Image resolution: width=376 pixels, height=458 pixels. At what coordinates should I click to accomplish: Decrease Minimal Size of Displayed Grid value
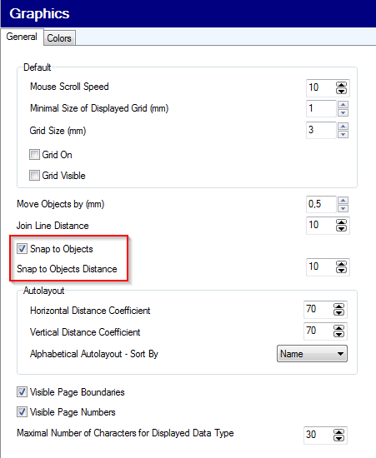coord(343,112)
